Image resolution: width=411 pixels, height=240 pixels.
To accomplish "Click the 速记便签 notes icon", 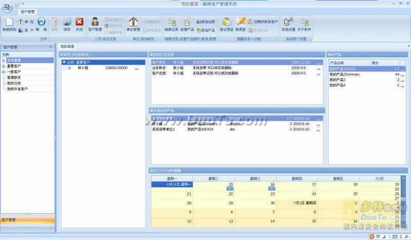I will tap(227, 24).
